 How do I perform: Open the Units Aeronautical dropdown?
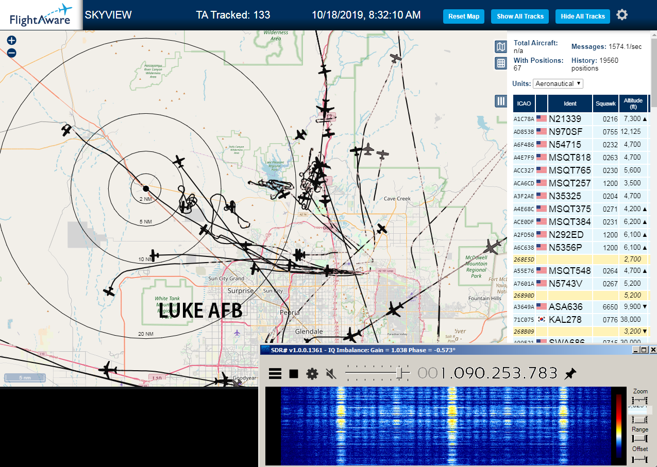(558, 83)
